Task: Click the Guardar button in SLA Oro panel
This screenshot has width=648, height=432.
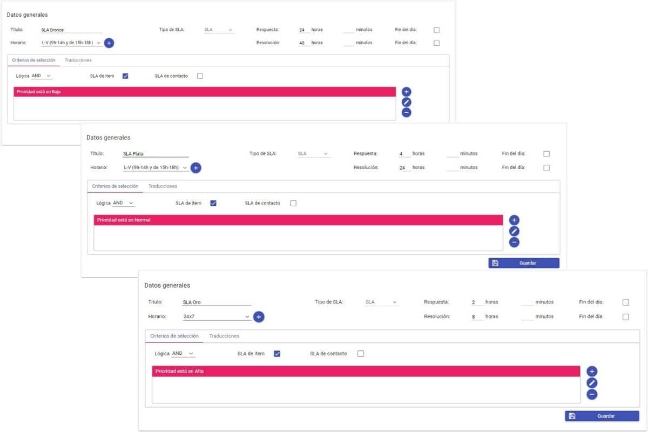Action: tap(602, 416)
